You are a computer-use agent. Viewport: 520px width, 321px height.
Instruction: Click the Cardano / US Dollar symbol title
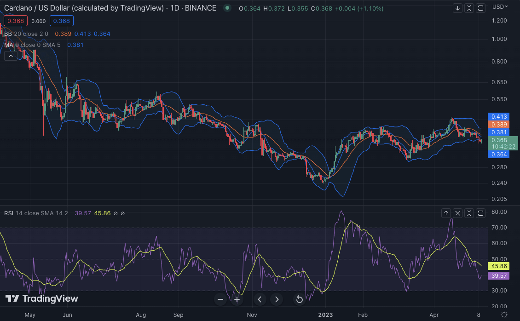[84, 8]
